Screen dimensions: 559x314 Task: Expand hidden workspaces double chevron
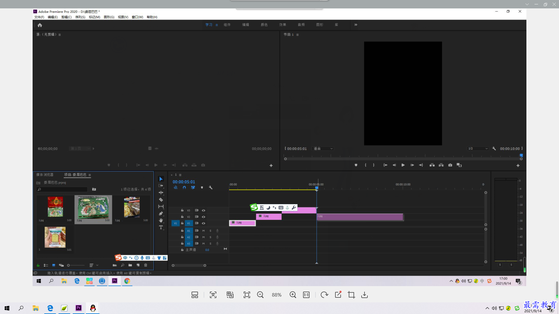pos(356,25)
